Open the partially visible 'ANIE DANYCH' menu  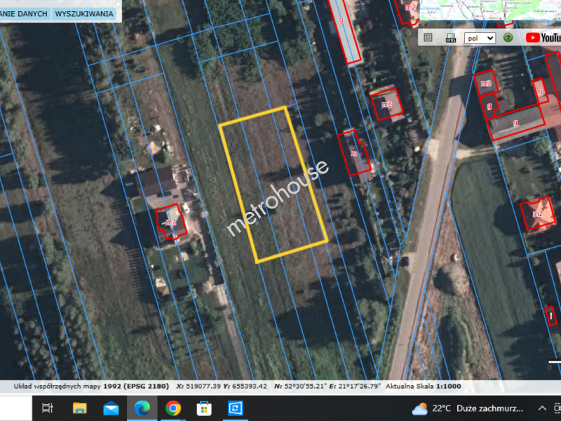pos(24,14)
